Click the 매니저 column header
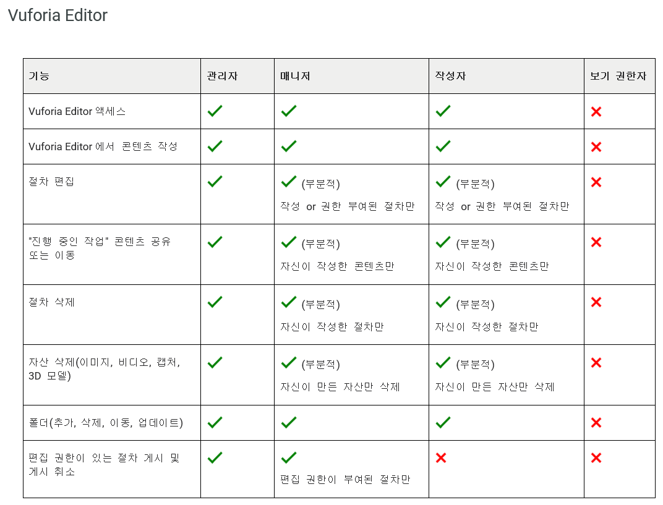The image size is (663, 505). tap(295, 76)
